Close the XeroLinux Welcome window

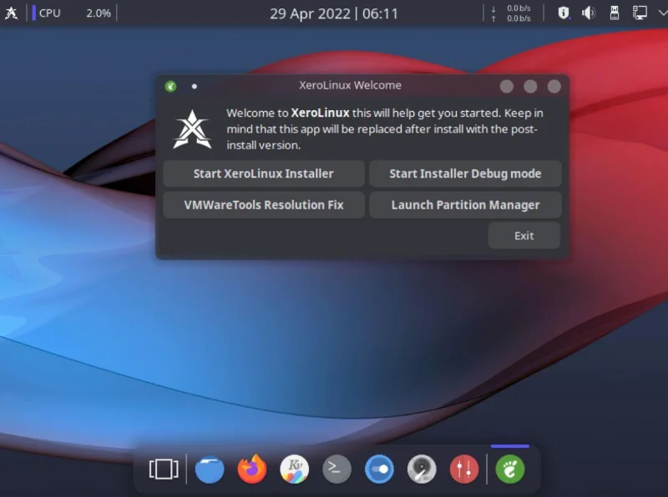point(554,87)
